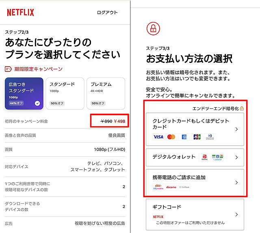The height and width of the screenshot is (233, 260).
Task: Click the JCB card logo
Action: [197, 137]
